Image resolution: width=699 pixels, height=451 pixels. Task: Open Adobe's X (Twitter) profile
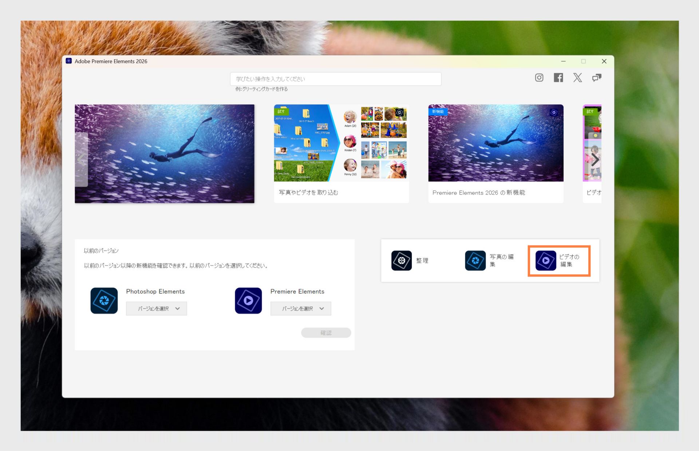[577, 77]
